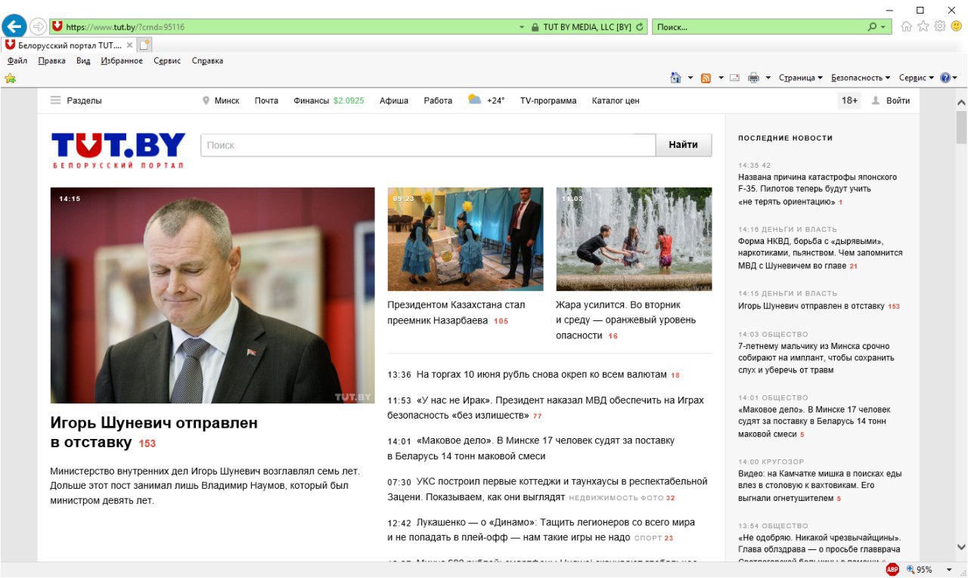Image resolution: width=968 pixels, height=578 pixels.
Task: Open sidebar news about японского F-35
Action: (818, 189)
